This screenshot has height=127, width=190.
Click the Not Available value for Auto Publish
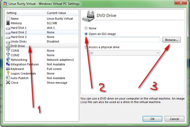click(x=56, y=78)
